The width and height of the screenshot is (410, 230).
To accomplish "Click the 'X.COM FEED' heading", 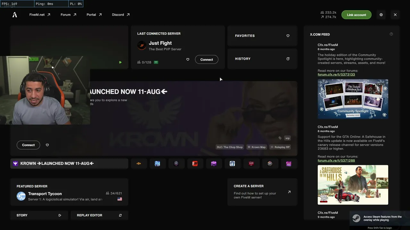I will coord(320,34).
